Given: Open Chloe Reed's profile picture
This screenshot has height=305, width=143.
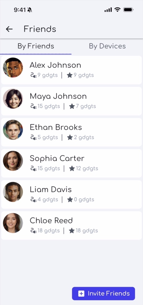Looking at the screenshot, I should pos(13,223).
